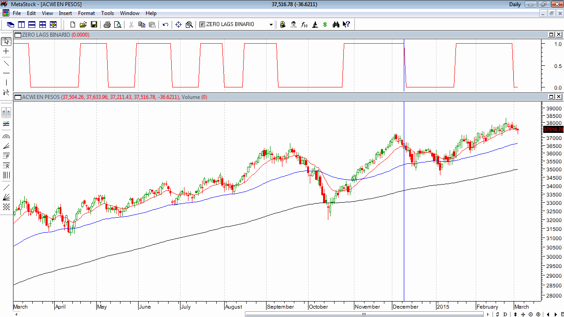Select the parallel channel lines tool
This screenshot has height=317, width=564.
coord(6,124)
